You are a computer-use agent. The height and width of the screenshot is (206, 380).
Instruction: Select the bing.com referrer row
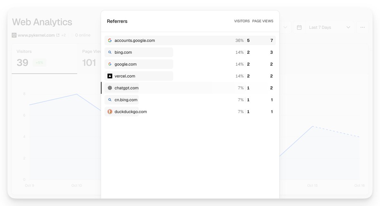click(x=190, y=52)
